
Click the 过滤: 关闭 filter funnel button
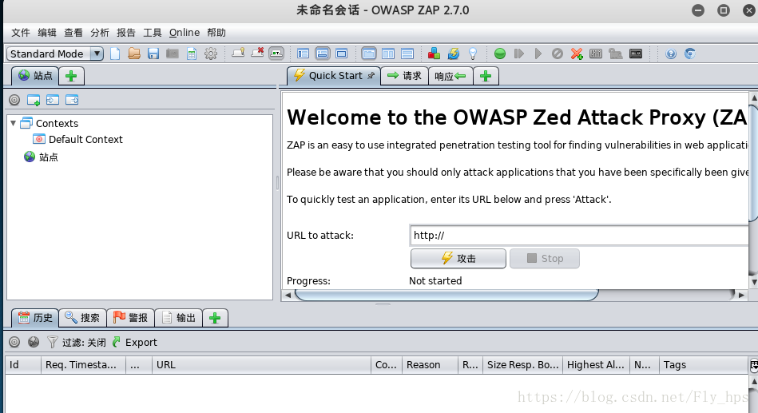(77, 343)
